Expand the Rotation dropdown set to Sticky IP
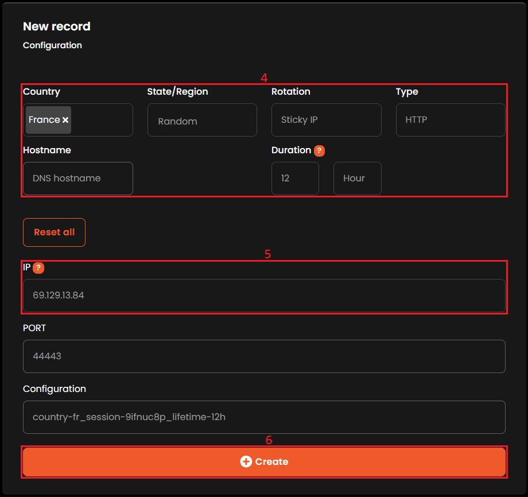The height and width of the screenshot is (497, 528). click(326, 120)
